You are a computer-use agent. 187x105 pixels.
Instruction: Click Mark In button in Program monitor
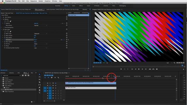(125, 69)
